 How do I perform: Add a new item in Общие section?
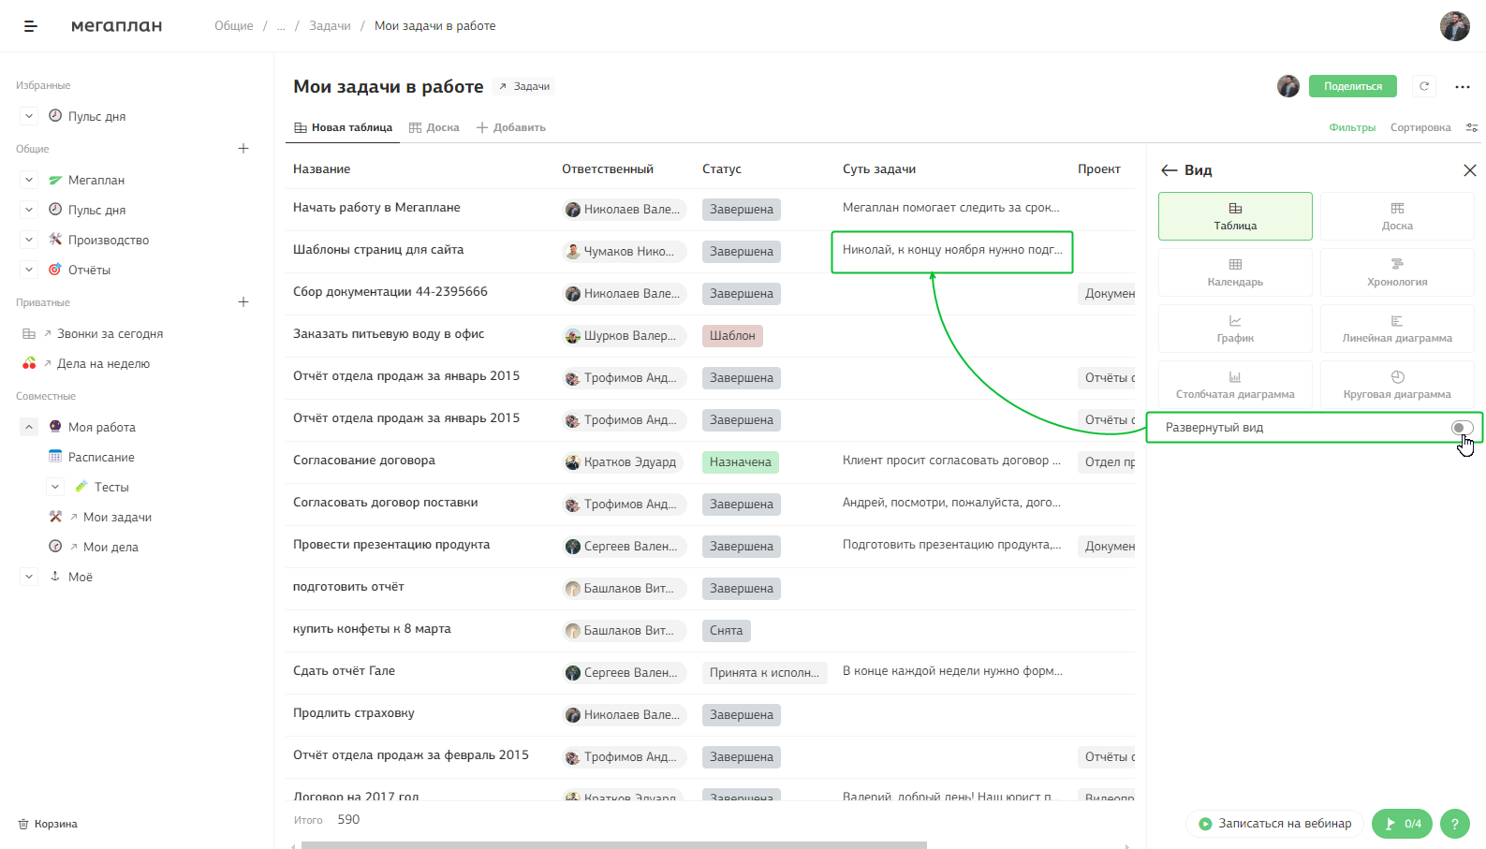point(243,149)
